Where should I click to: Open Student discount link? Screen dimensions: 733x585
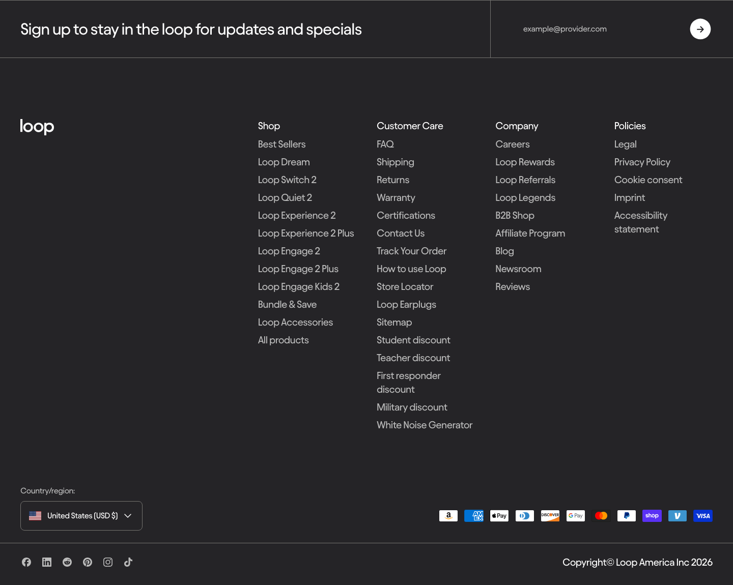click(413, 340)
